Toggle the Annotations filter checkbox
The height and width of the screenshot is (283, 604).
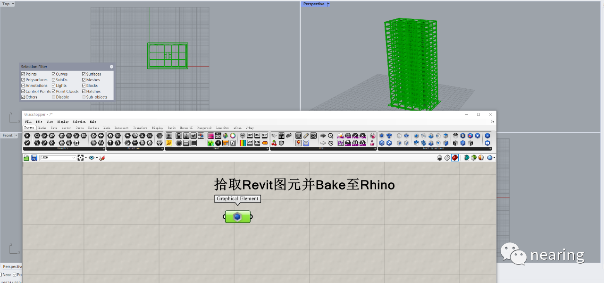coord(23,86)
